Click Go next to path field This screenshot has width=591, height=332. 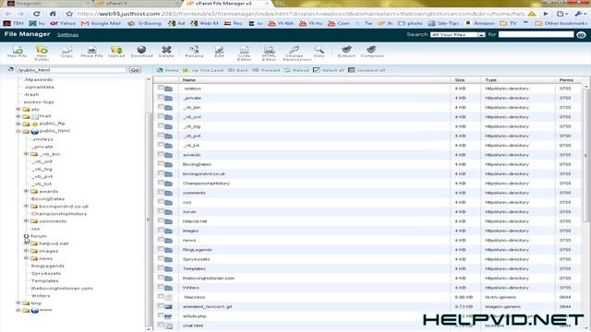(x=135, y=70)
